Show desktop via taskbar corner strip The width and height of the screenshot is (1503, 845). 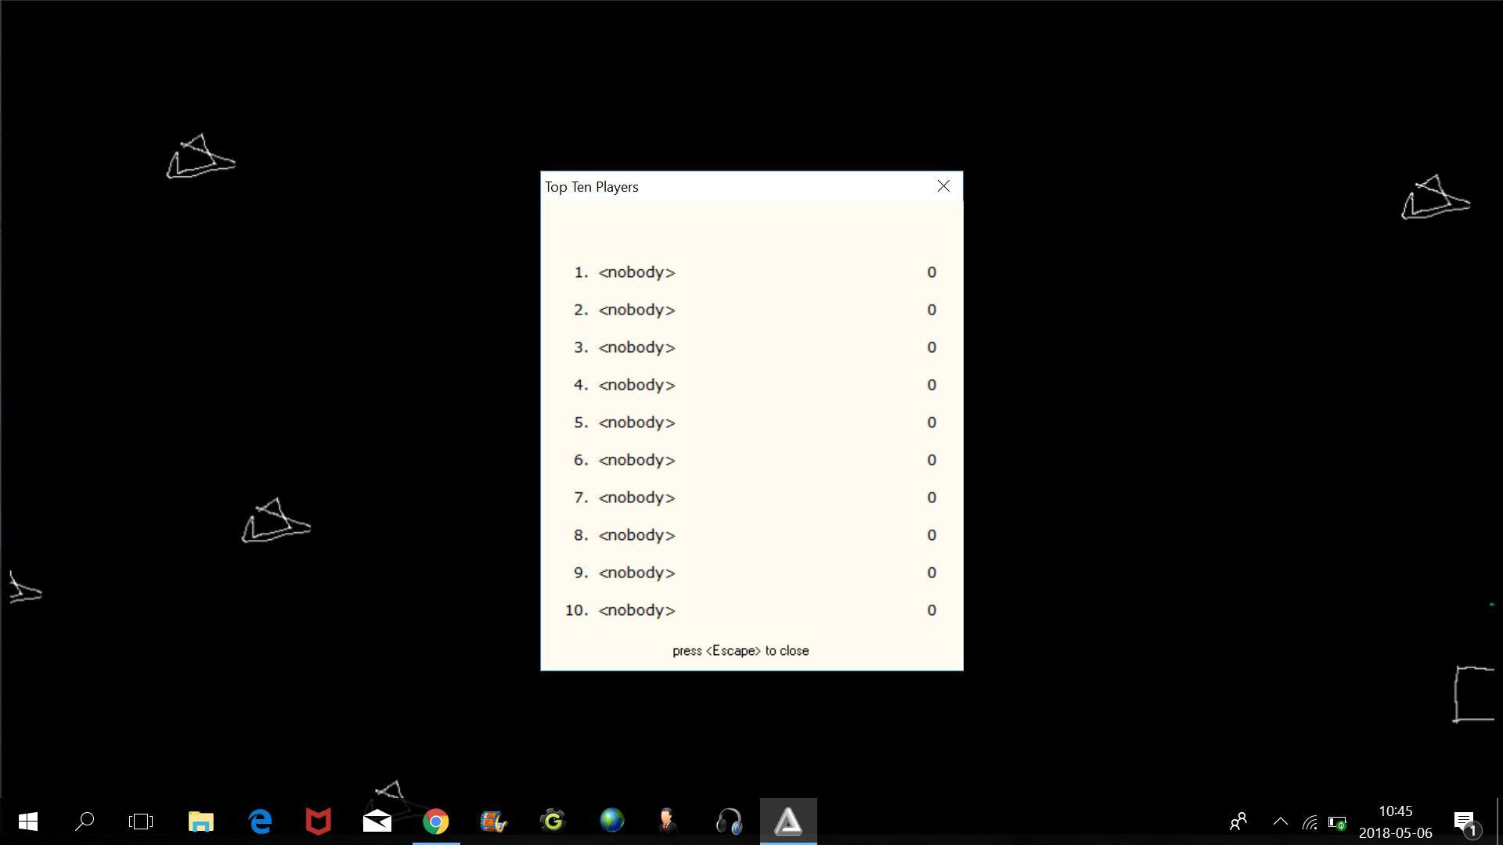click(1500, 822)
